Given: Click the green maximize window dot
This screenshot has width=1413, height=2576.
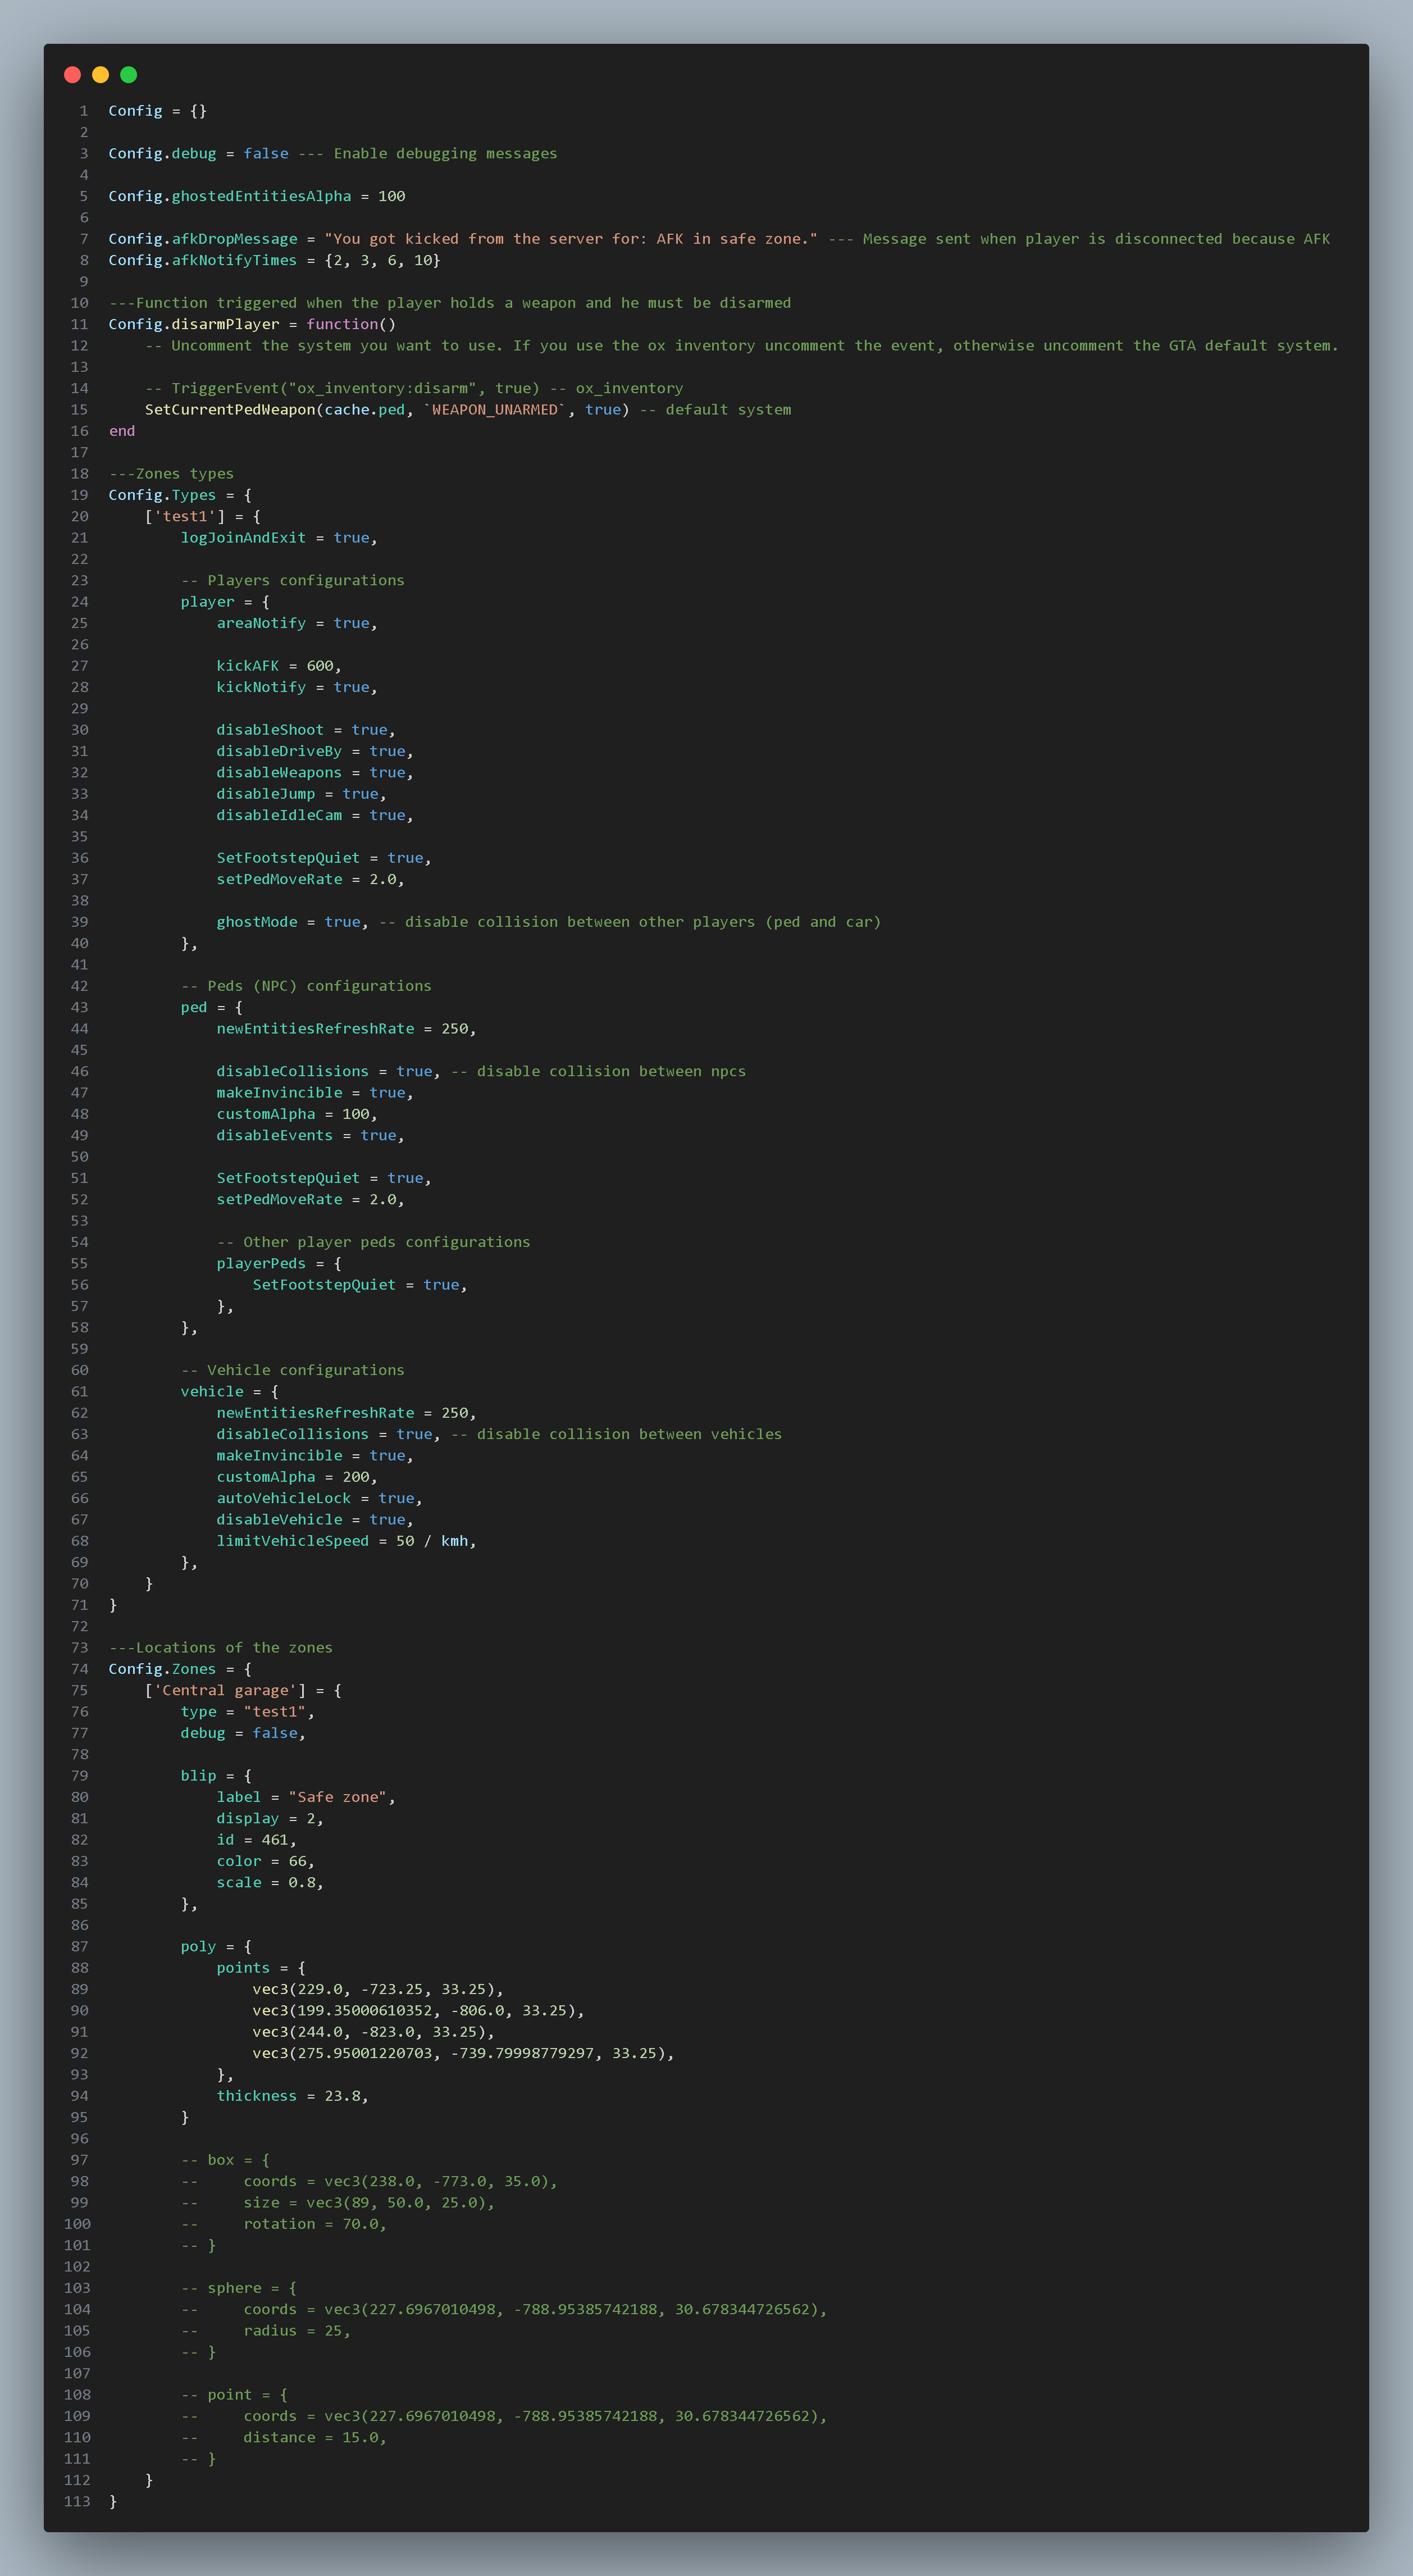Looking at the screenshot, I should [128, 75].
